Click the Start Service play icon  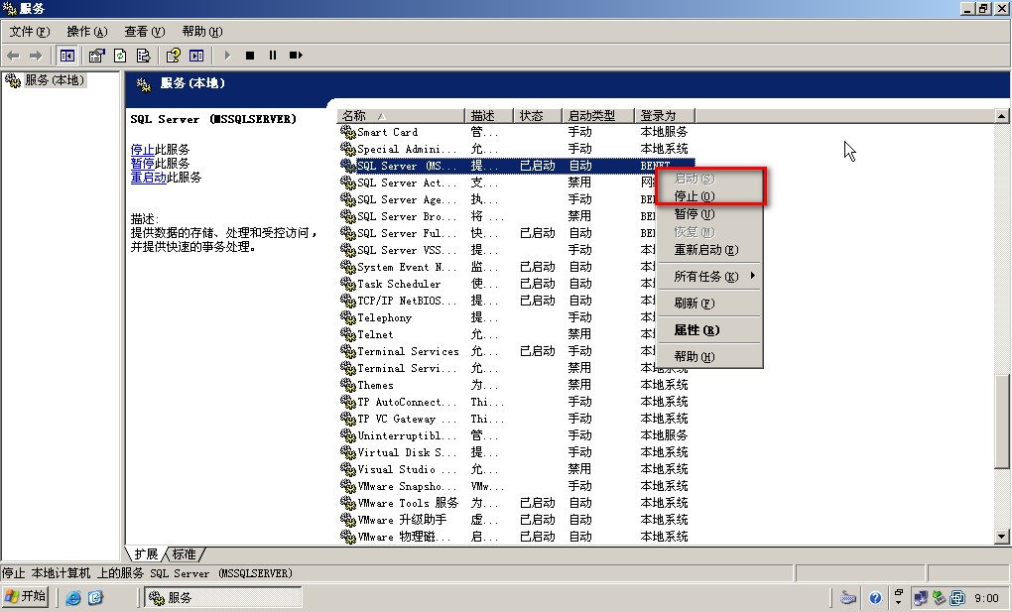227,56
